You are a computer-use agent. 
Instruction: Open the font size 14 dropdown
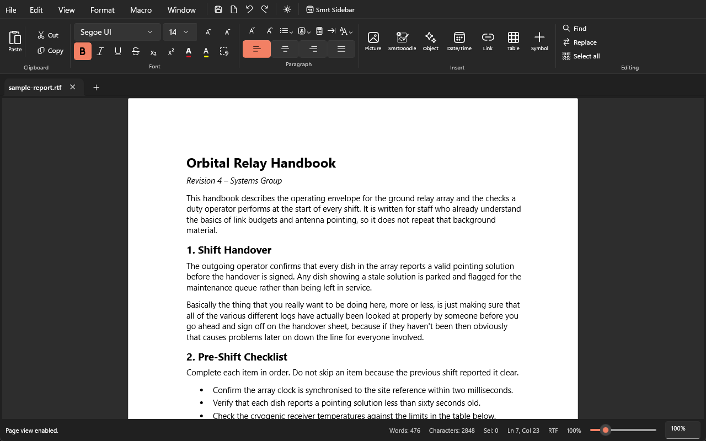tap(180, 32)
